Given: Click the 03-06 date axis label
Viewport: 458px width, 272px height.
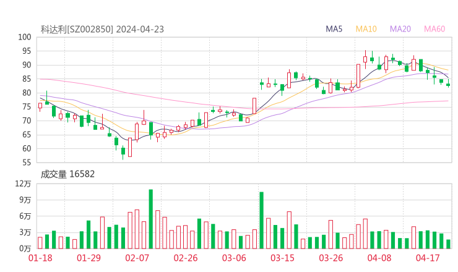Looking at the screenshot, I should (234, 258).
